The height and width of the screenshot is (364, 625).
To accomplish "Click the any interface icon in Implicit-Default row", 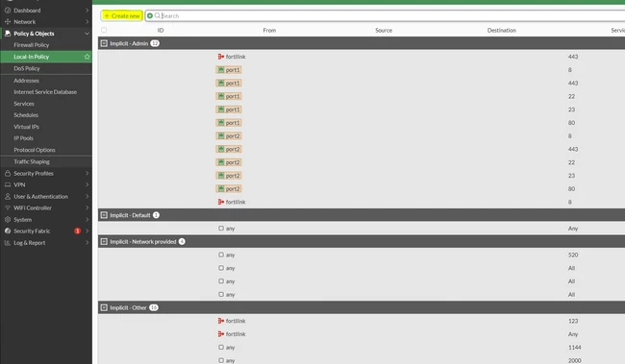I will point(221,229).
